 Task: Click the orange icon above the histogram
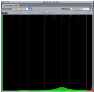coord(6,13)
